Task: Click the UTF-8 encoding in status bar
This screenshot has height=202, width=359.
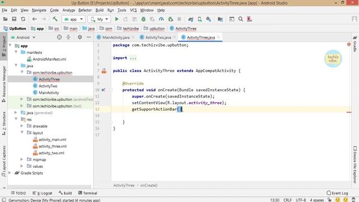Action: (x=301, y=200)
